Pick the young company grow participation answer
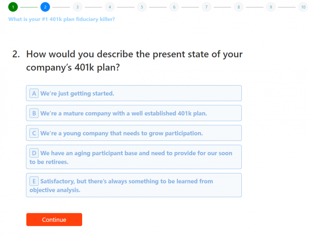 click(x=134, y=133)
